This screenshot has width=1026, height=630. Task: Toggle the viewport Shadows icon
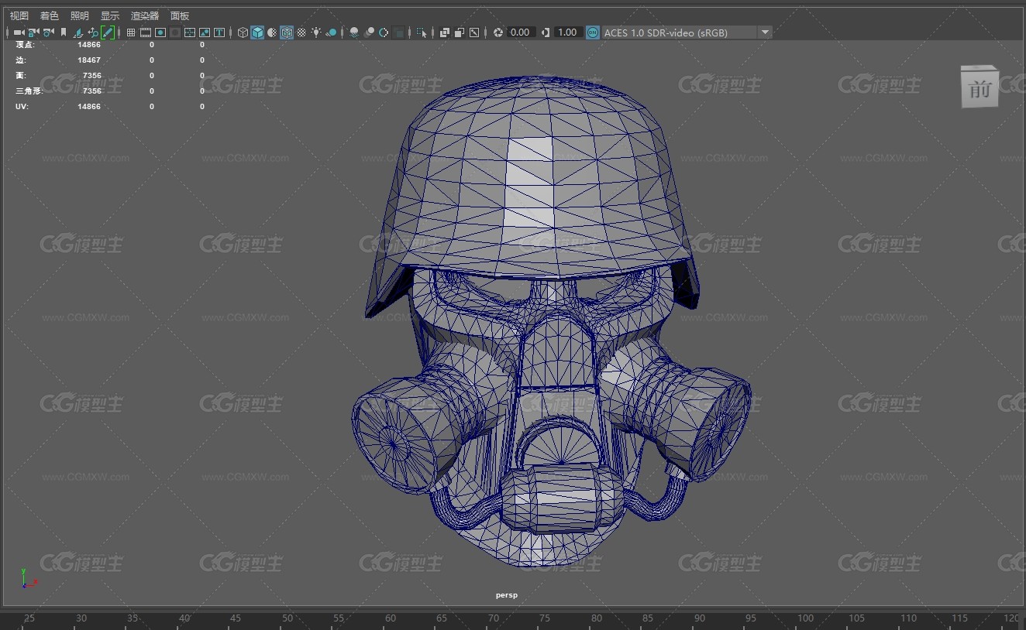point(331,33)
